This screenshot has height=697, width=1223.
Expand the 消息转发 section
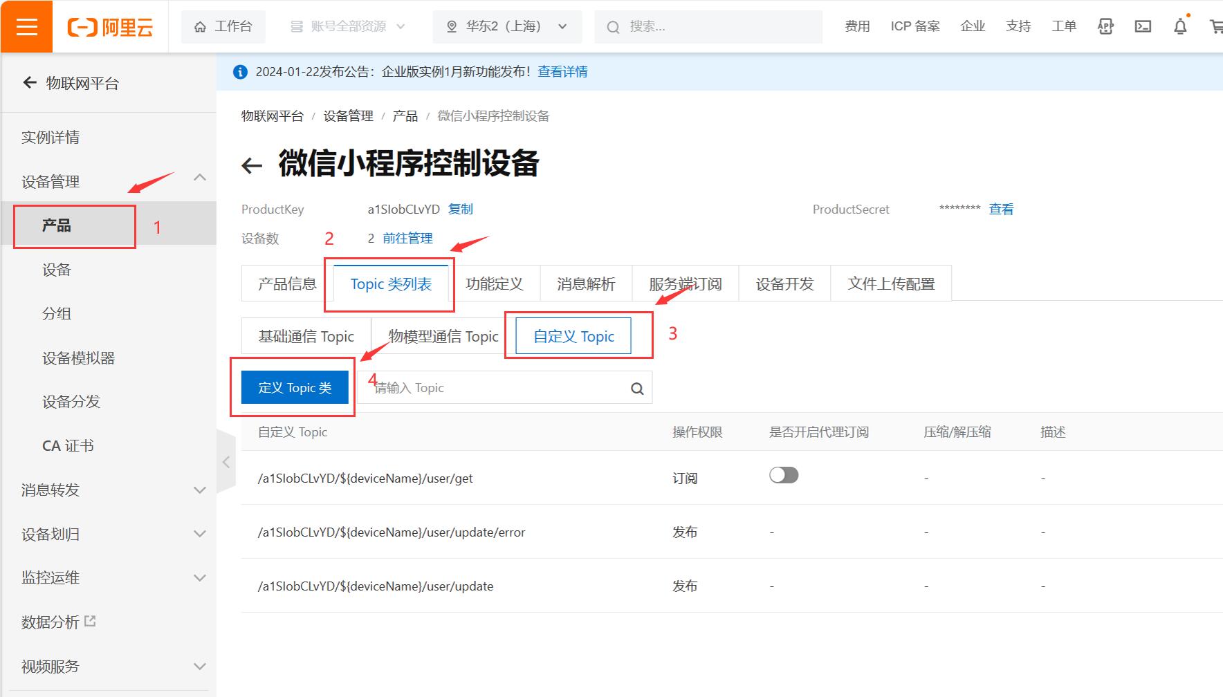pyautogui.click(x=200, y=490)
